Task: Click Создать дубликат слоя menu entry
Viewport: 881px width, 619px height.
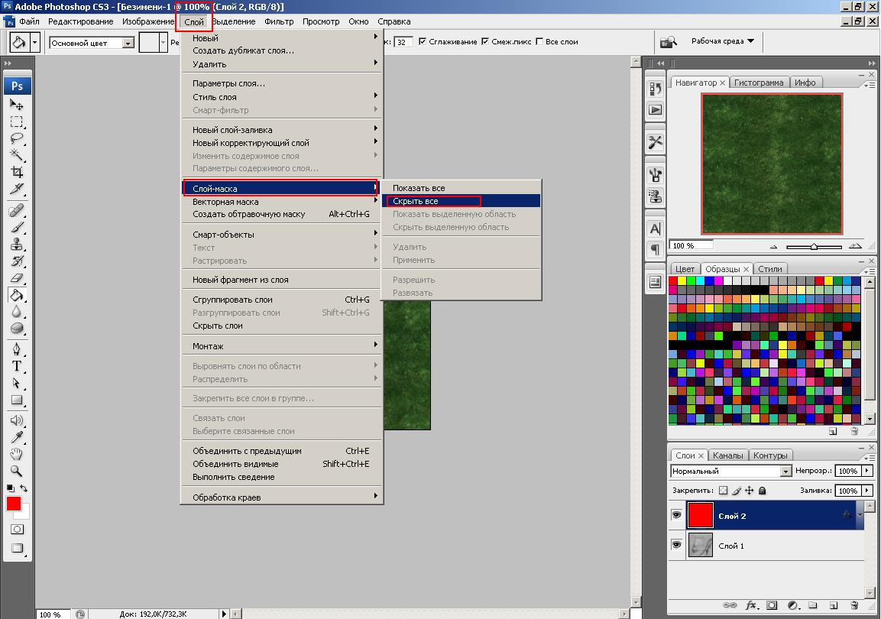Action: (243, 50)
